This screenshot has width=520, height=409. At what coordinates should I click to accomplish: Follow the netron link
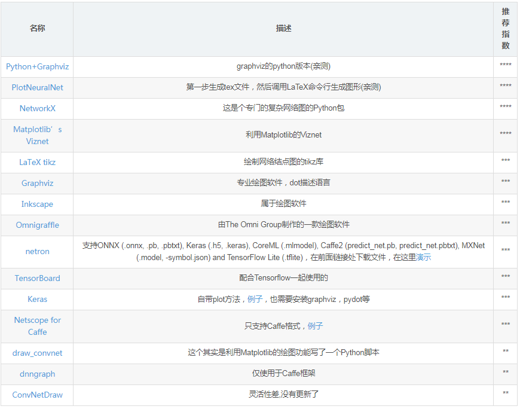click(x=37, y=251)
